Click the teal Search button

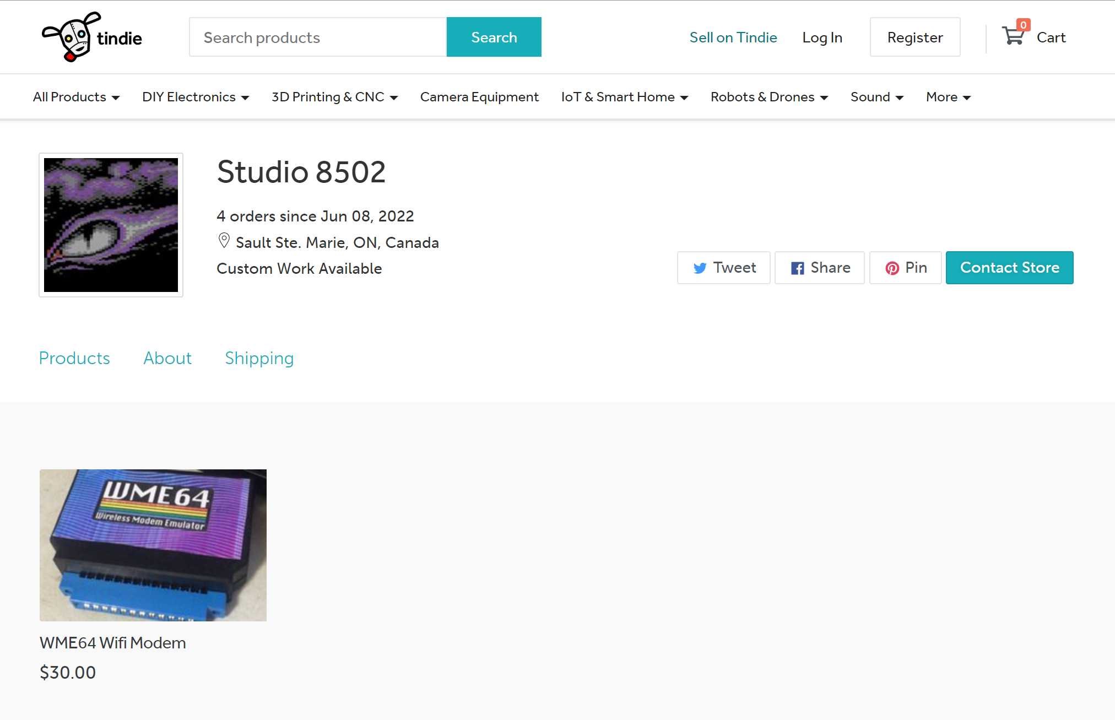(x=494, y=37)
